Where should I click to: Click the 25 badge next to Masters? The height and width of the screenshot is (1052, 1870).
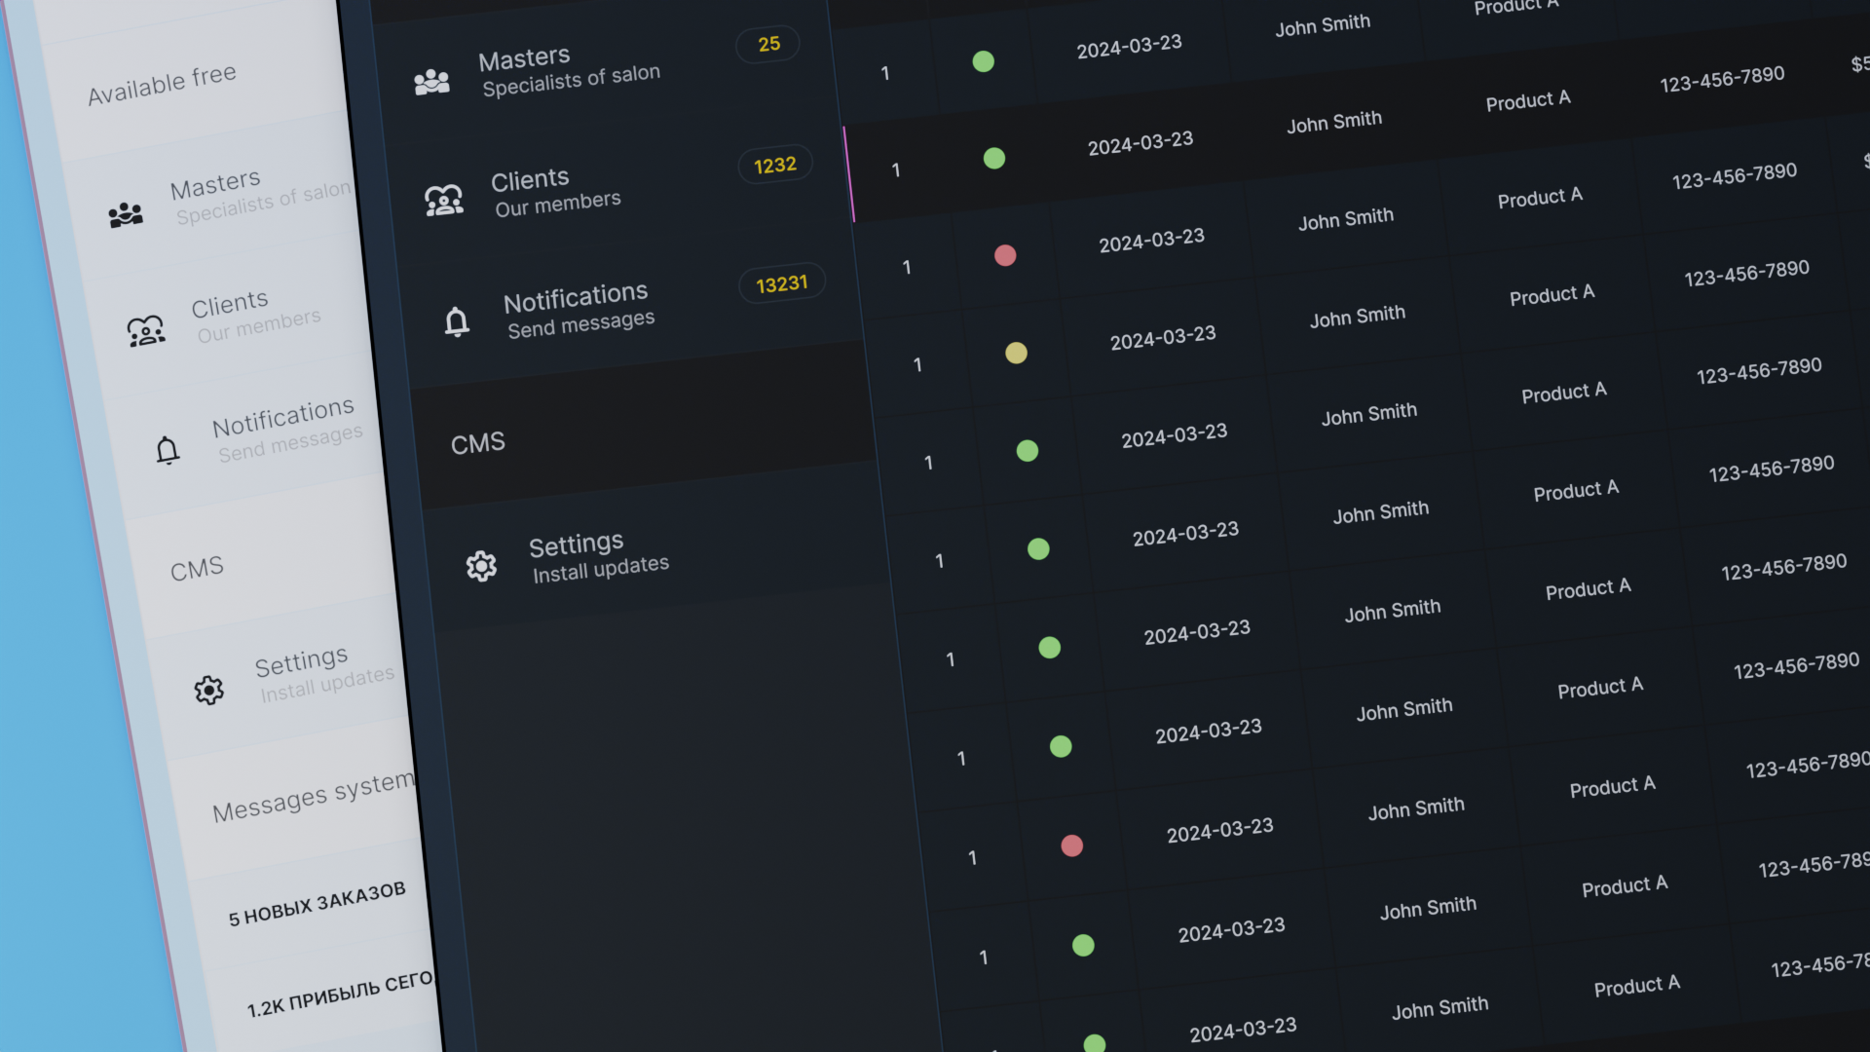coord(768,44)
